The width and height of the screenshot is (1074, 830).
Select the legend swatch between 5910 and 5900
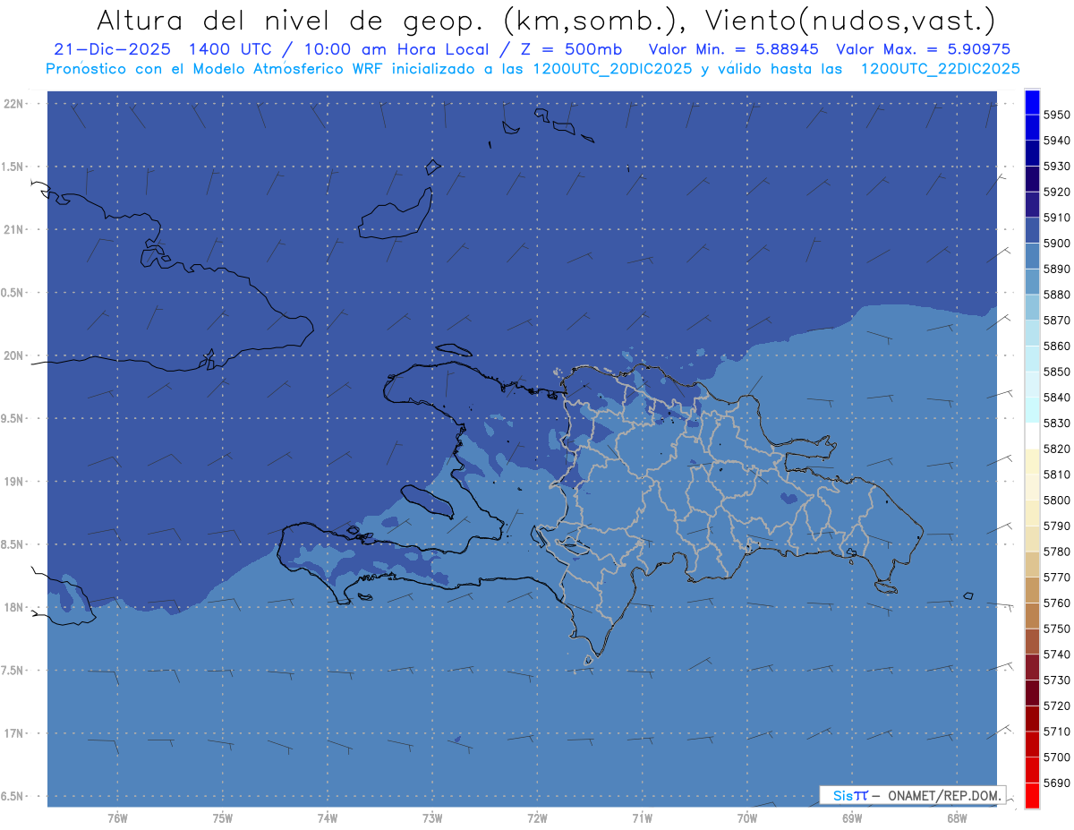tap(1032, 230)
